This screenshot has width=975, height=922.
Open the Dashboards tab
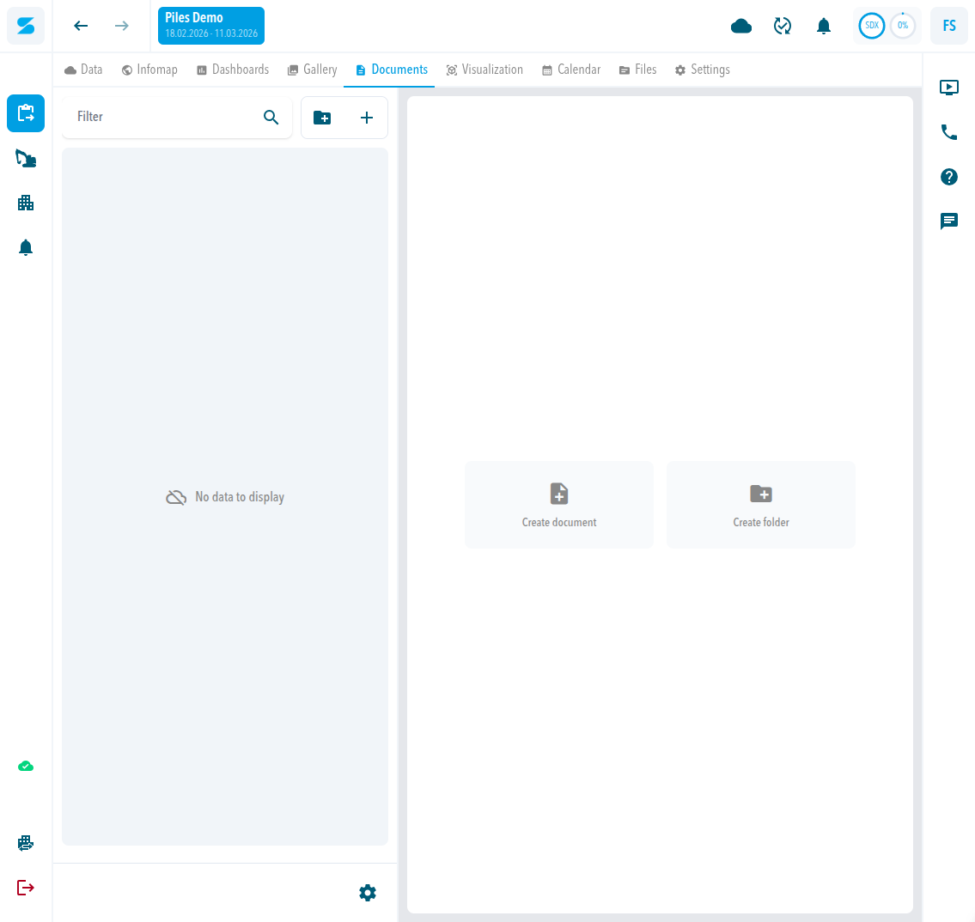pyautogui.click(x=233, y=70)
